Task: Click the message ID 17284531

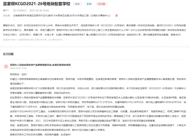Action: tap(20, 11)
